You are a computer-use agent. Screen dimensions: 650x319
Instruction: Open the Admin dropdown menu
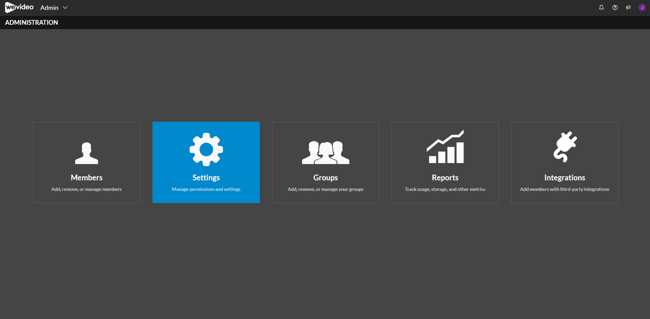54,7
